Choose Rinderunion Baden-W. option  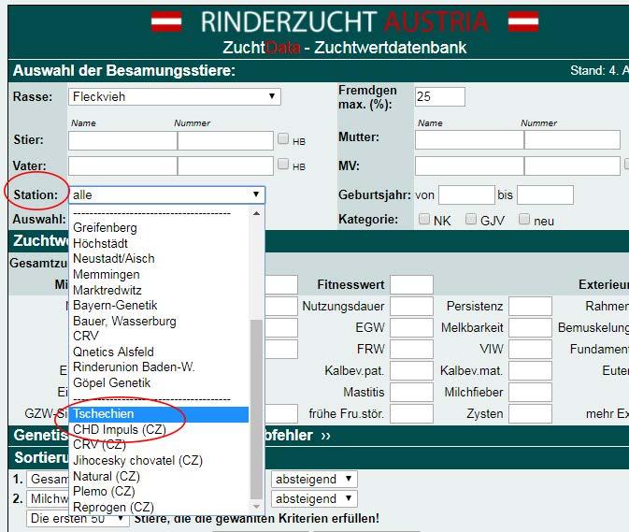click(x=159, y=367)
